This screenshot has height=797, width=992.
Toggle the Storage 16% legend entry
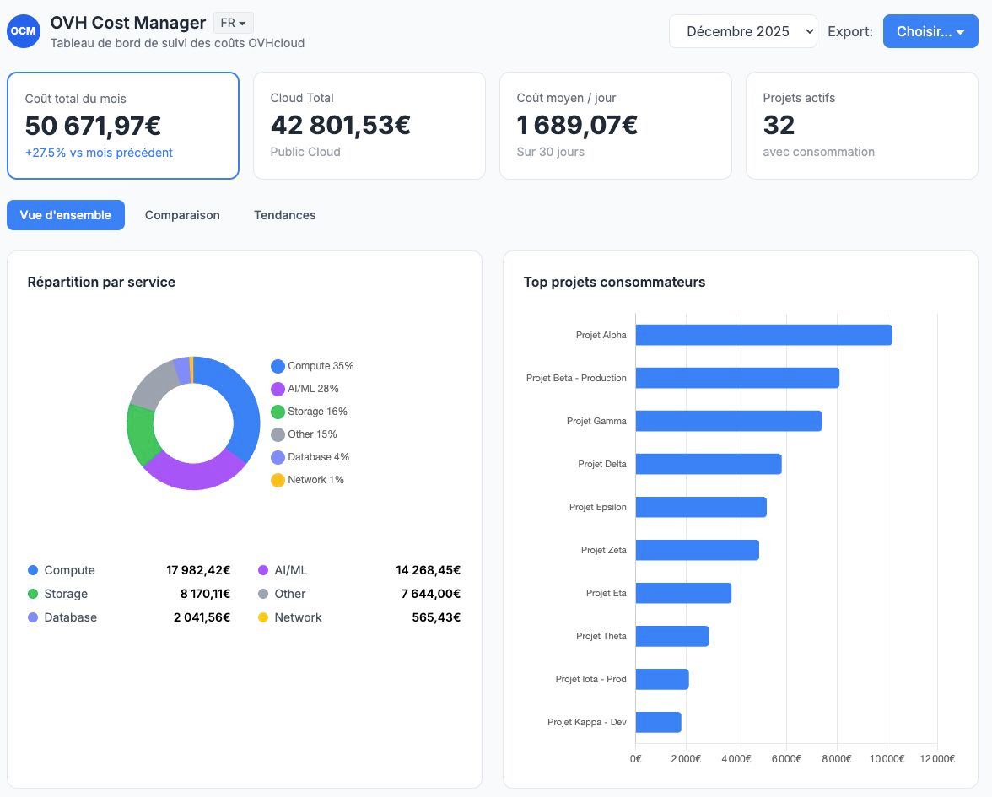(x=309, y=412)
